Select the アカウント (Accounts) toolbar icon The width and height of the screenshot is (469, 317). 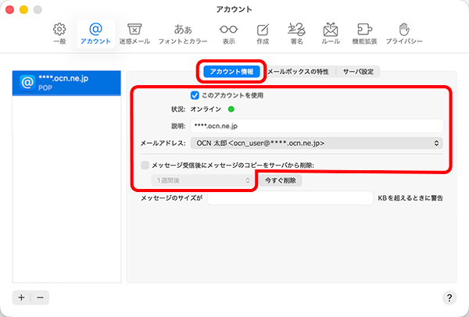(95, 33)
